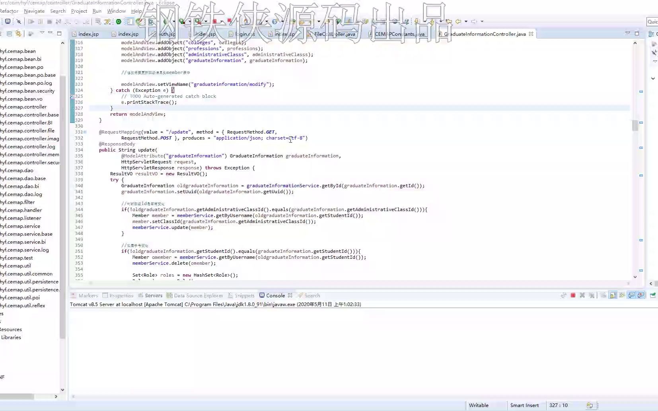The image size is (658, 411).
Task: Open the Window menu
Action: pyautogui.click(x=116, y=11)
